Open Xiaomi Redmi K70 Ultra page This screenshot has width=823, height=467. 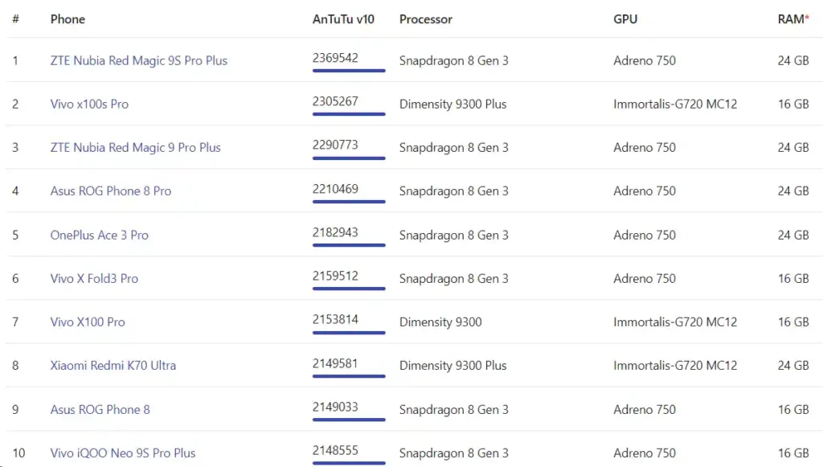click(x=113, y=365)
